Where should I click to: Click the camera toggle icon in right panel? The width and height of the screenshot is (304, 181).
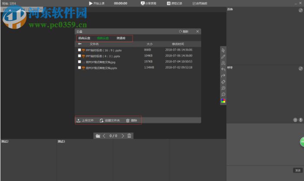pos(295,120)
